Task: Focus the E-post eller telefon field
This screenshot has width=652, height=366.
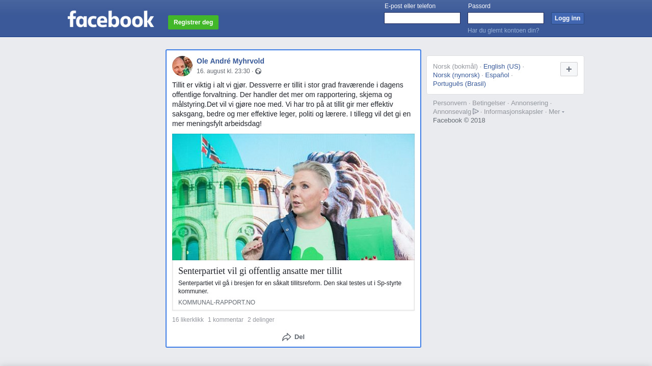Action: [422, 18]
